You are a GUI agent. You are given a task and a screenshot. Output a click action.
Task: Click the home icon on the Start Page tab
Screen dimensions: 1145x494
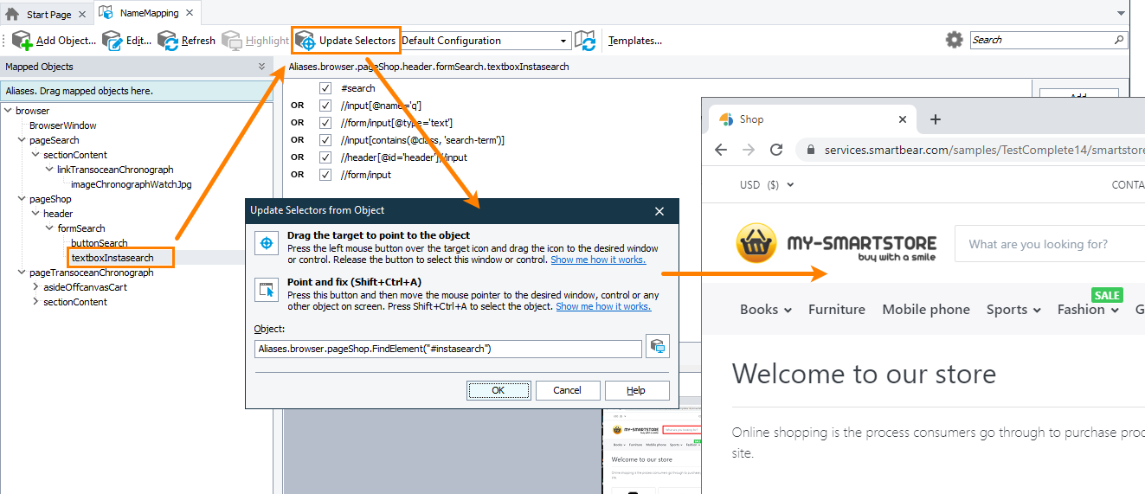(13, 14)
